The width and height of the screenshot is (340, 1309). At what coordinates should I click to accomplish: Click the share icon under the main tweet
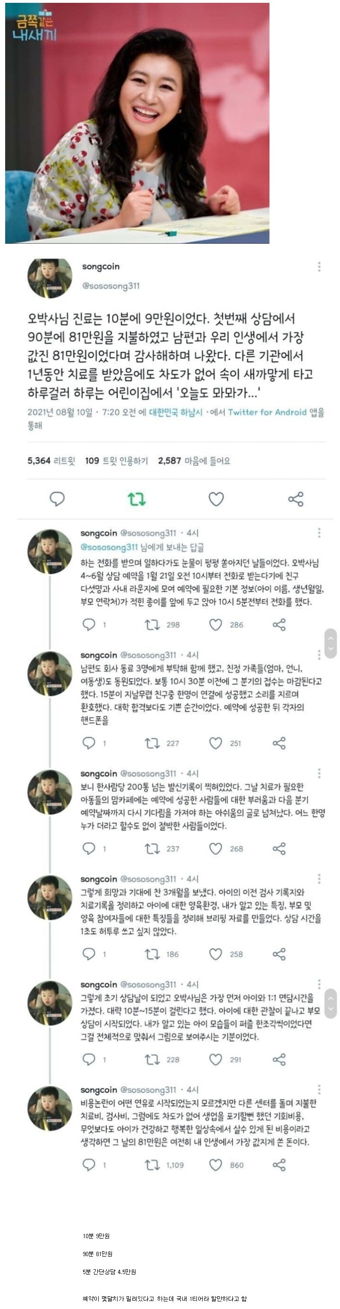point(296,499)
